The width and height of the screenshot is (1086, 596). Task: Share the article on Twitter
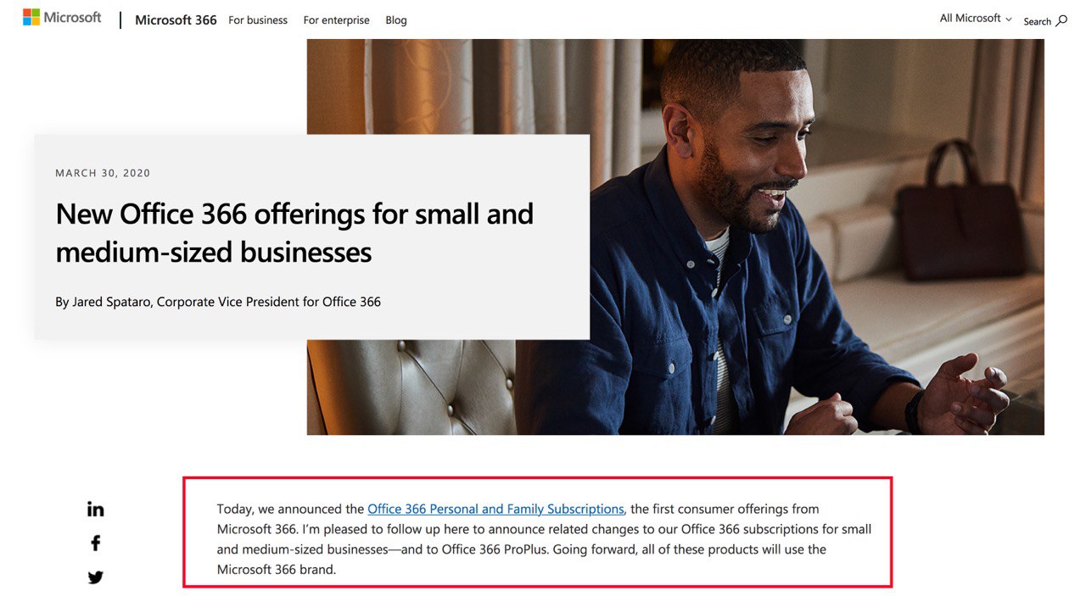tap(96, 577)
